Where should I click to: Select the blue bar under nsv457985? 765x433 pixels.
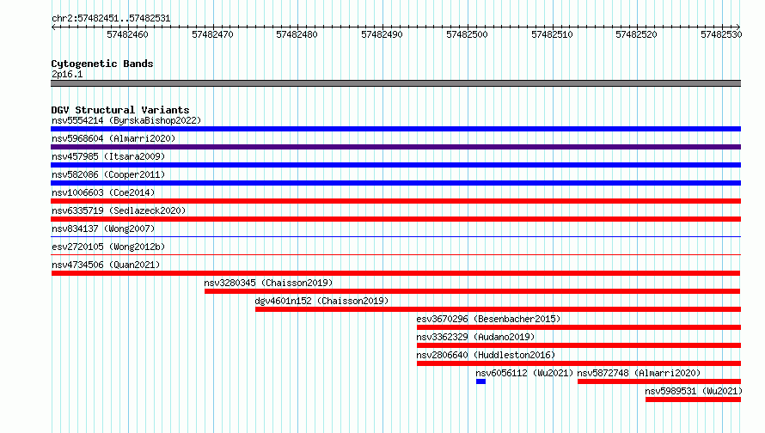coord(395,165)
